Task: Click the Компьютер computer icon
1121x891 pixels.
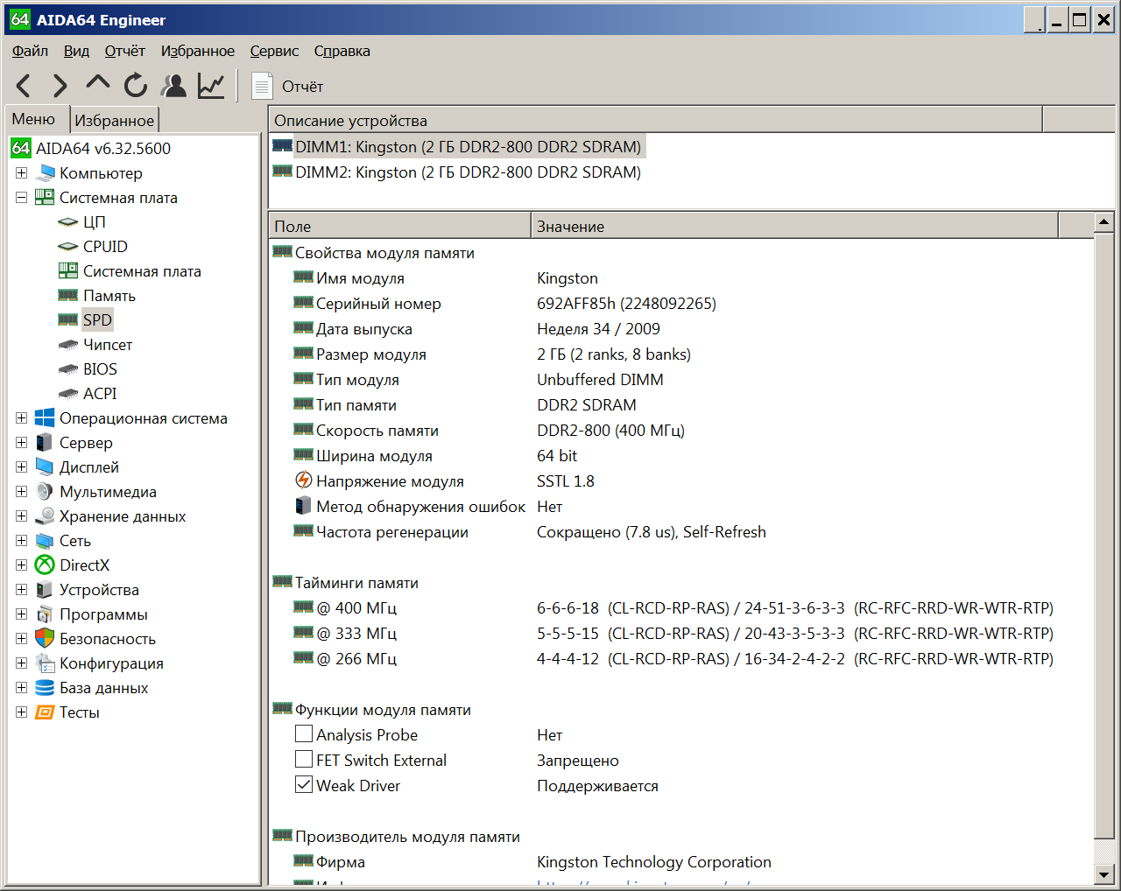Action: coord(45,173)
